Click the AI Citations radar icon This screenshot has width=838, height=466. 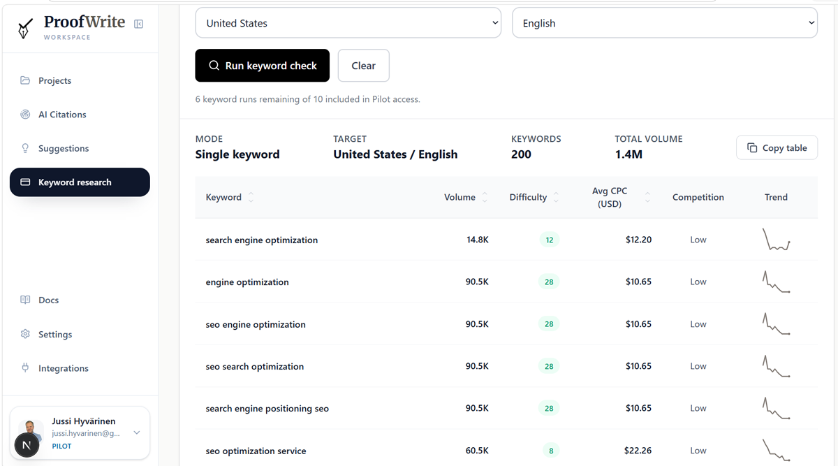tap(25, 115)
